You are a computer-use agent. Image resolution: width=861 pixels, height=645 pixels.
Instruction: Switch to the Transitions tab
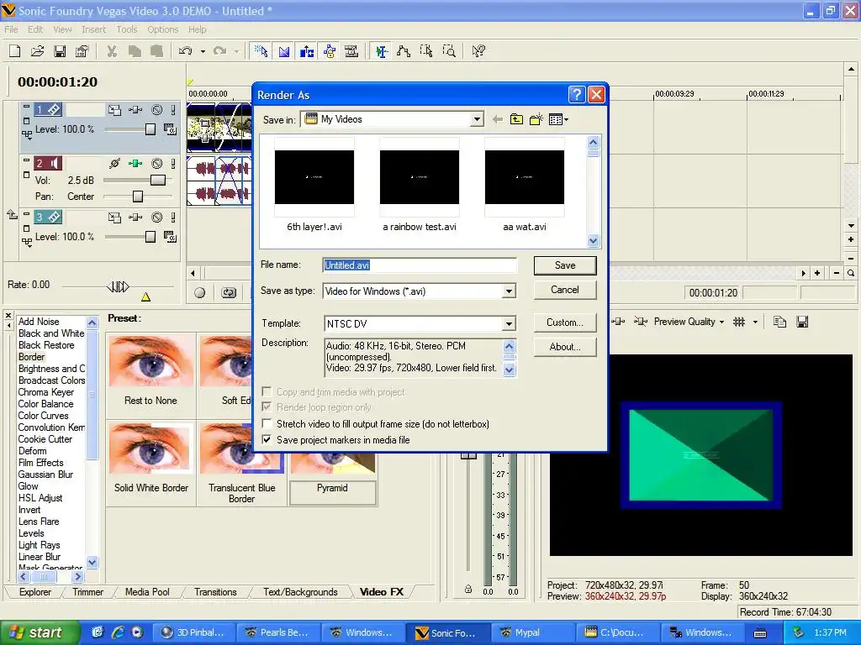(215, 592)
